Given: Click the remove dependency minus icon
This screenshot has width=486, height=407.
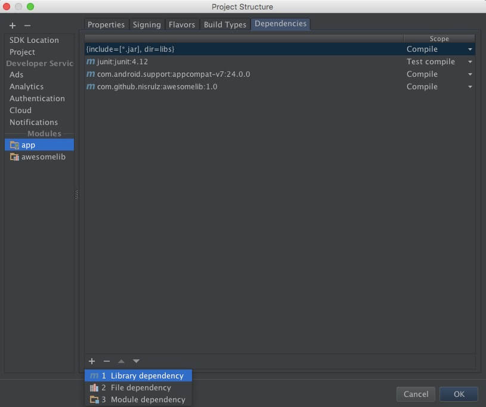Looking at the screenshot, I should coord(107,361).
